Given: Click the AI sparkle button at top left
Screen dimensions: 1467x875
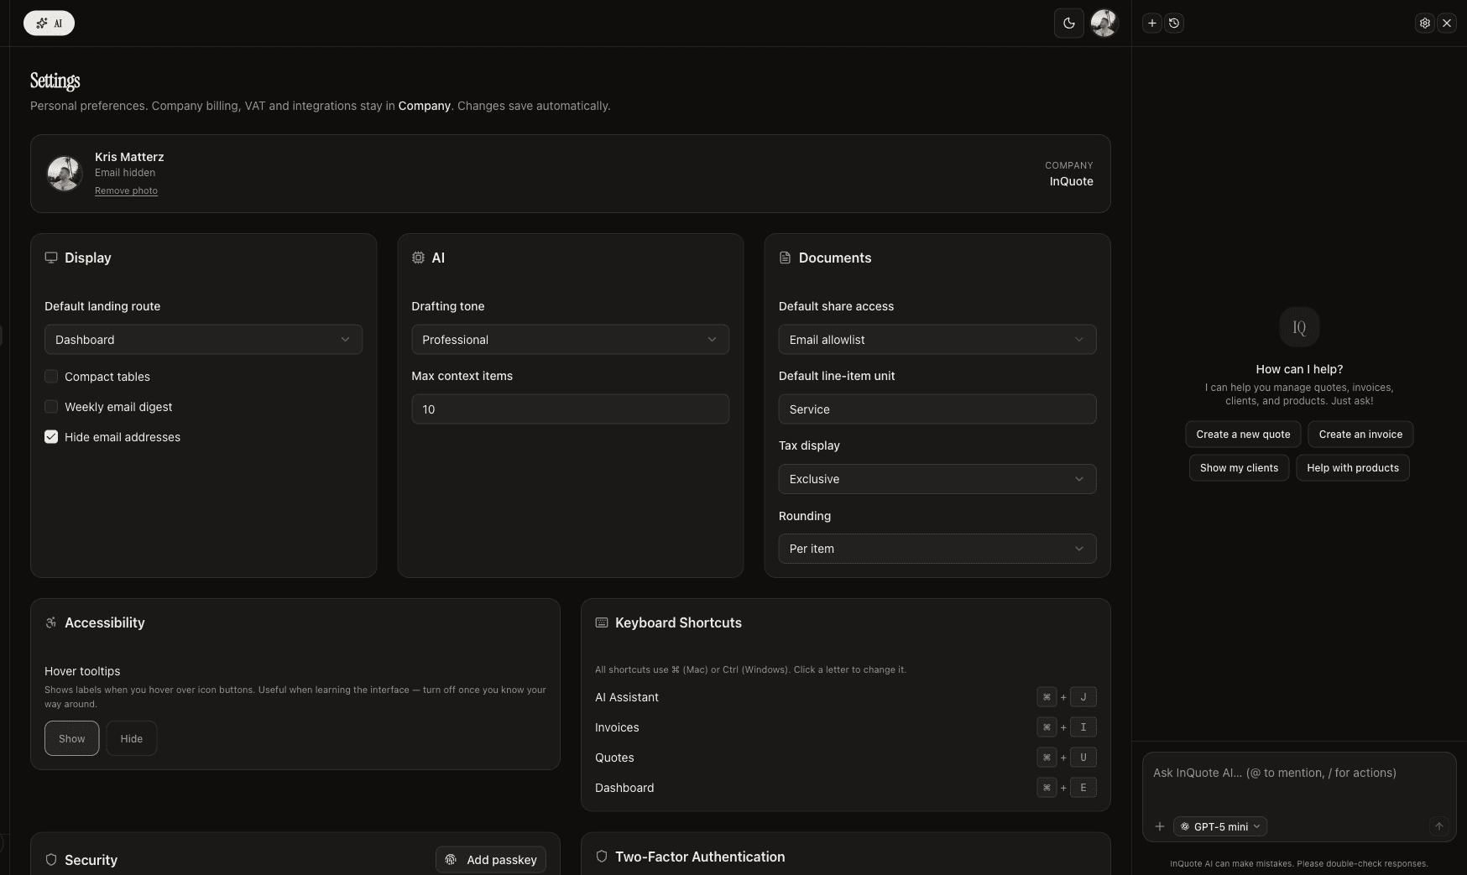Looking at the screenshot, I should pos(49,23).
